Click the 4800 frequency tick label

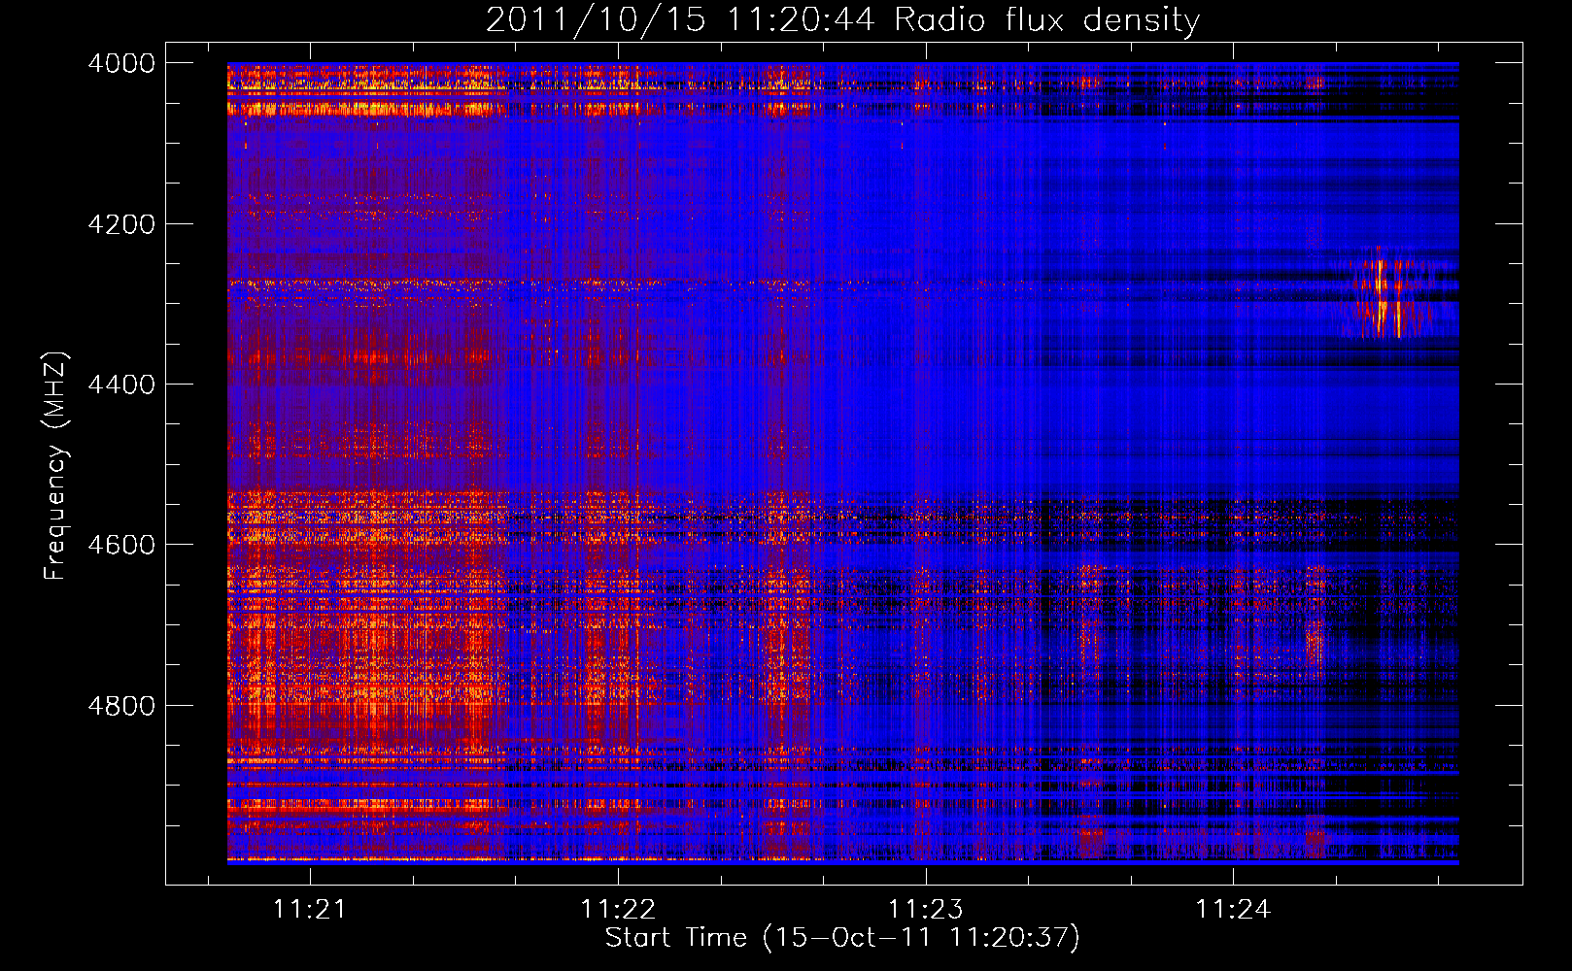click(x=121, y=706)
